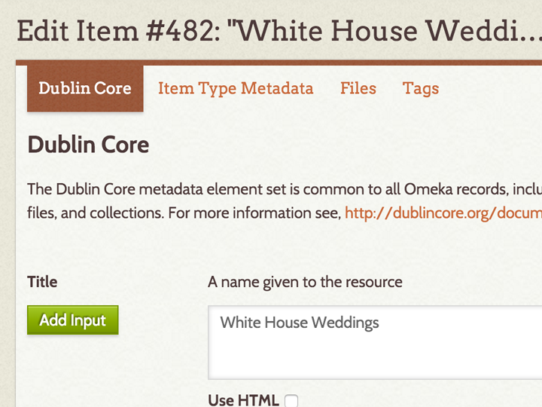The height and width of the screenshot is (407, 542).
Task: Click the blank lower area inside the Title text box
Action: tap(375, 358)
